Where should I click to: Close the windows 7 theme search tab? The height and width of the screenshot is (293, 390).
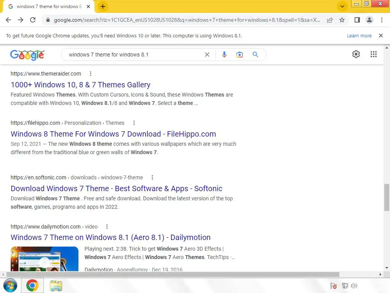click(x=88, y=7)
